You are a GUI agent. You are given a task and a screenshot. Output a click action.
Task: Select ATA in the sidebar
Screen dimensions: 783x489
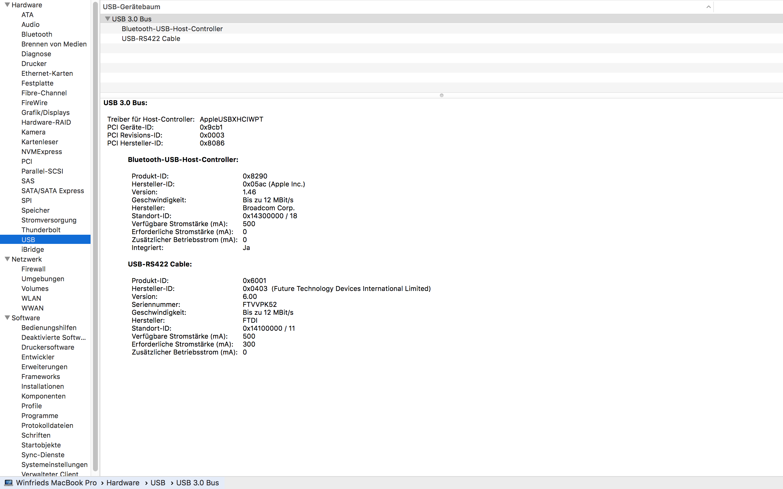pos(28,15)
